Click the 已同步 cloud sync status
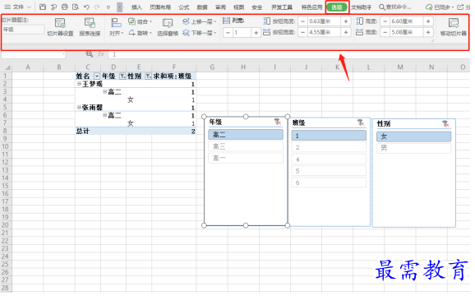 (440, 7)
